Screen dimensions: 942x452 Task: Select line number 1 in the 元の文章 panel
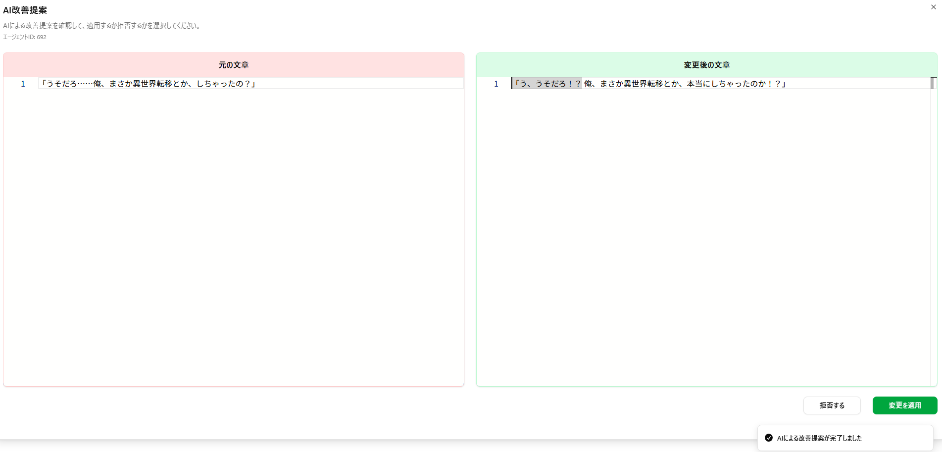23,84
